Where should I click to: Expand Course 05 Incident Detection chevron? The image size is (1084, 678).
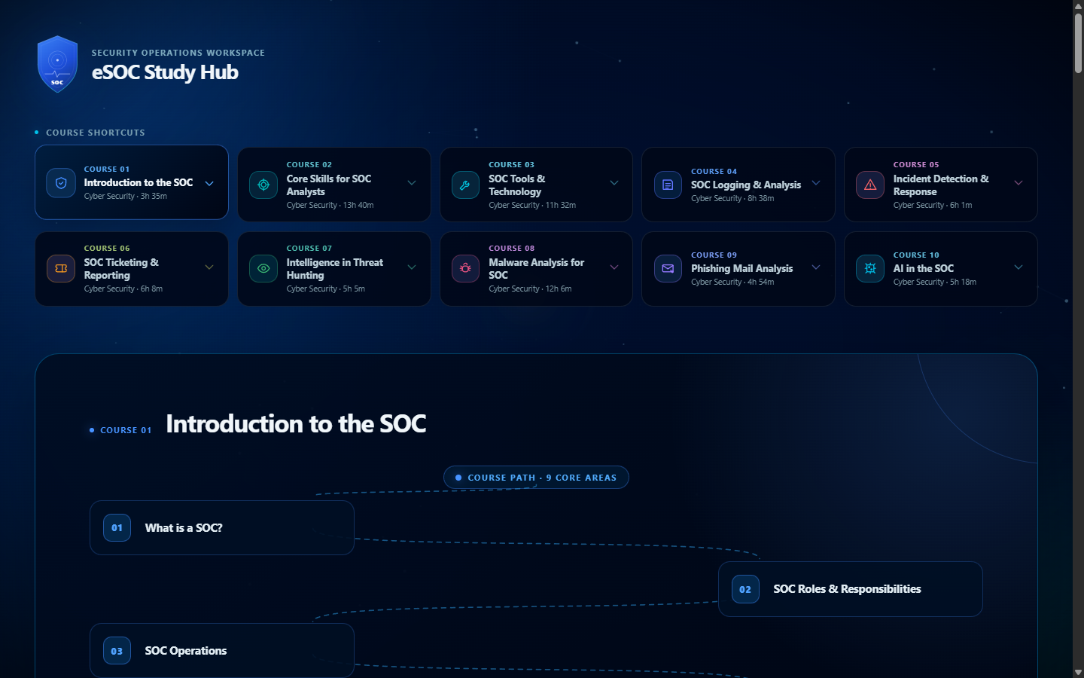(x=1019, y=183)
